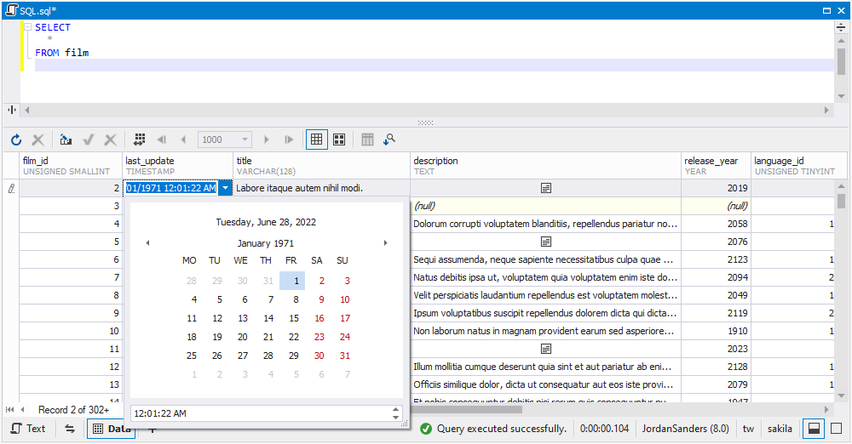The height and width of the screenshot is (444, 852).
Task: Switch to the Text tab
Action: point(28,428)
